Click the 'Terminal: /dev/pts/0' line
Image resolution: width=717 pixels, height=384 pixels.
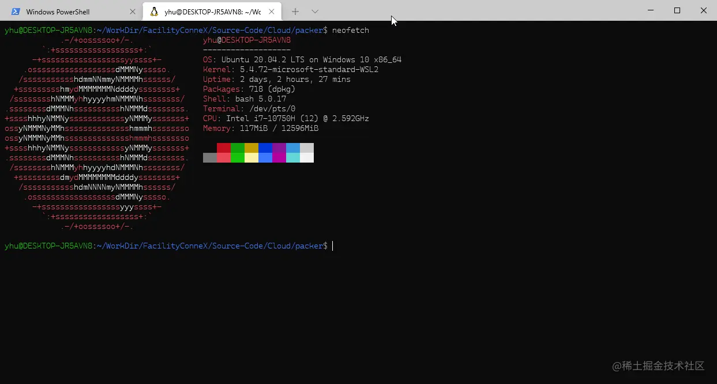coord(249,109)
